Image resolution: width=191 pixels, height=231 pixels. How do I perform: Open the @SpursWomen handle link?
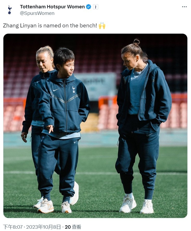pos(37,13)
